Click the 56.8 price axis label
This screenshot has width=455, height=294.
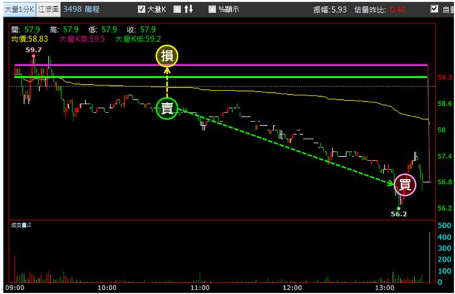445,182
